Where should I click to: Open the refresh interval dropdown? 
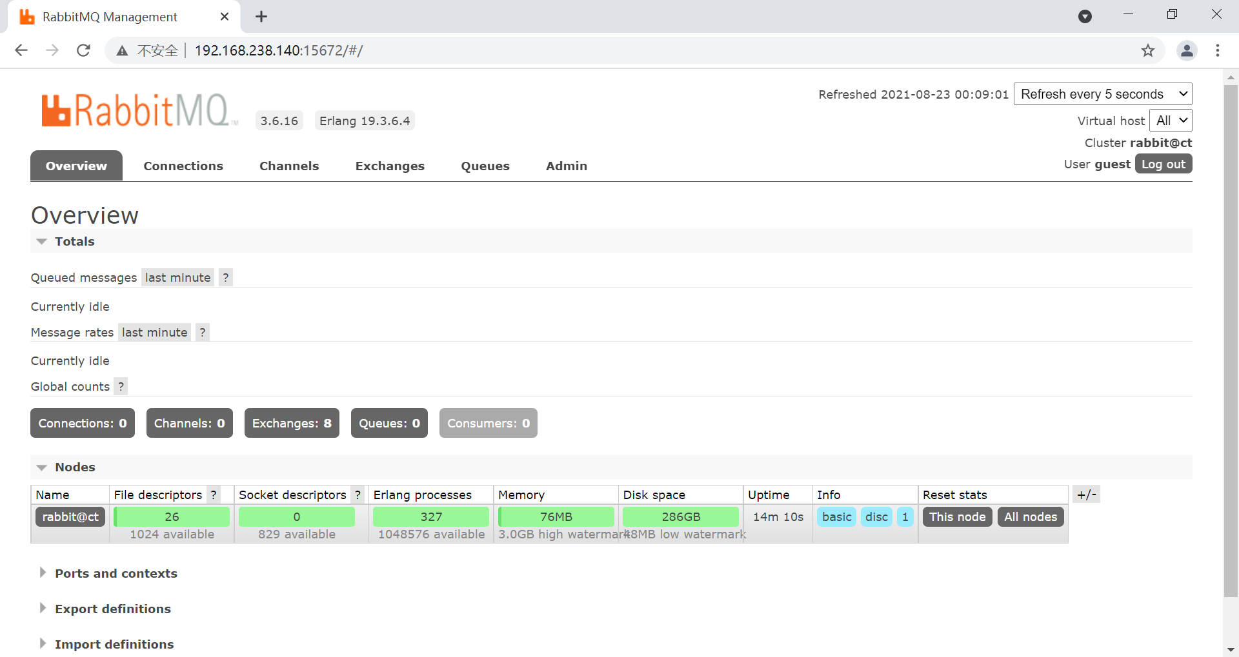coord(1103,94)
